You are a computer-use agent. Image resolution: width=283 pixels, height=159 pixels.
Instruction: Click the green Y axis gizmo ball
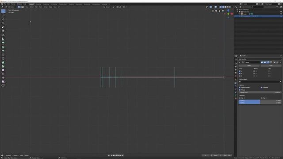[228, 14]
